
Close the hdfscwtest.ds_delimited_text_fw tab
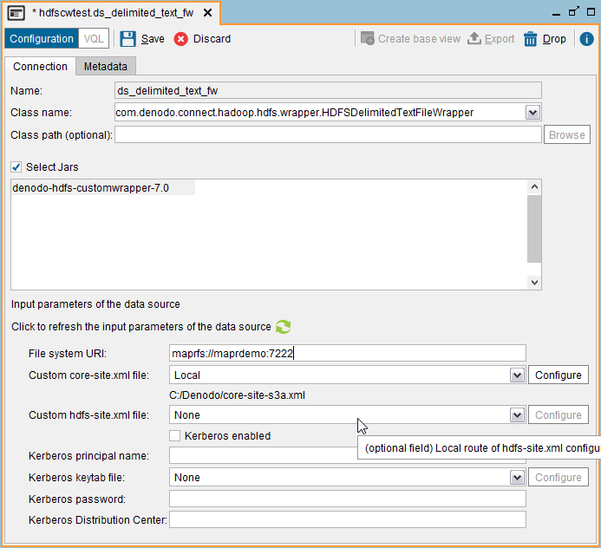coord(208,13)
